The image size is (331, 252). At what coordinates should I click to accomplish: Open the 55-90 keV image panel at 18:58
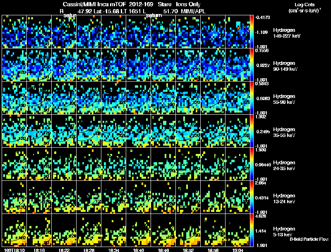(x=213, y=98)
